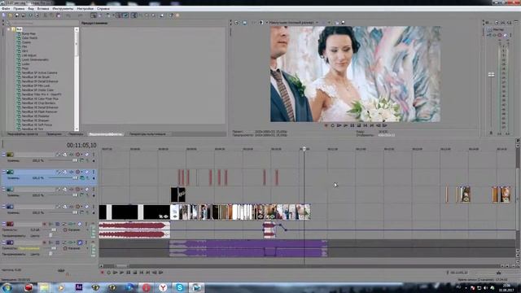Screen dimensions: 521x293
Task: Click the Redo toolbar icon
Action: pyautogui.click(x=80, y=15)
